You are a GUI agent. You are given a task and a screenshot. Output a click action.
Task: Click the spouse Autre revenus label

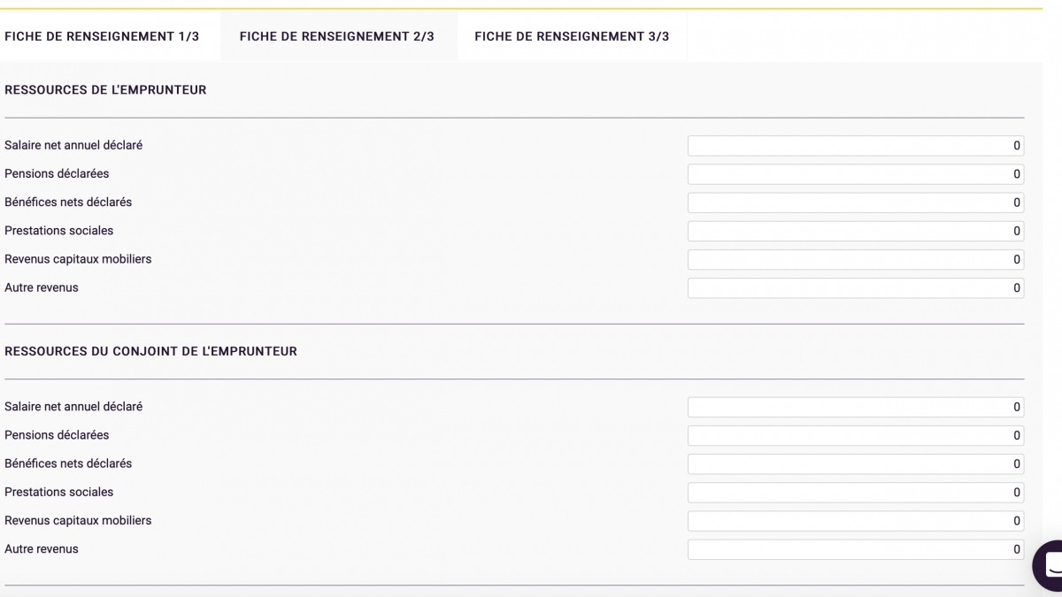click(42, 549)
